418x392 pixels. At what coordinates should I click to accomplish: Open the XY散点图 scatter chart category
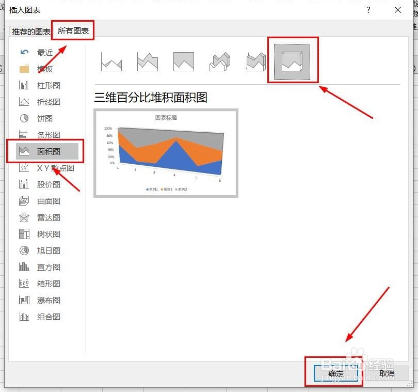tap(49, 168)
